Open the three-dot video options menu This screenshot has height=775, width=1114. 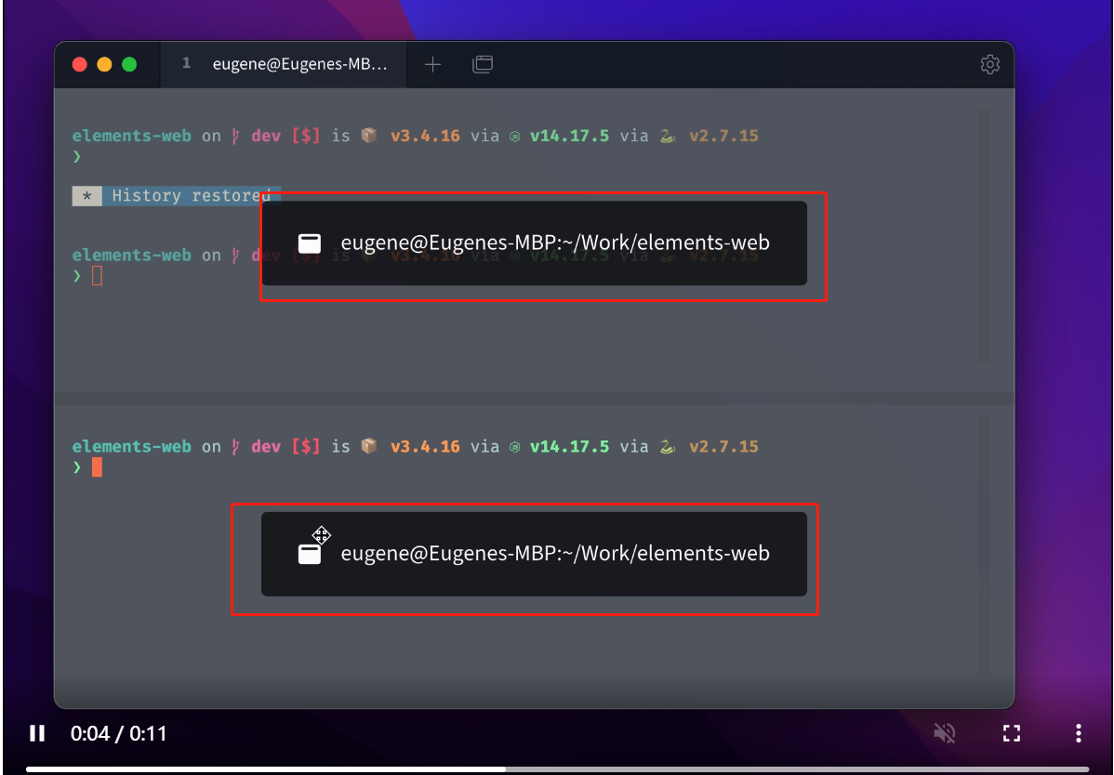(x=1078, y=733)
